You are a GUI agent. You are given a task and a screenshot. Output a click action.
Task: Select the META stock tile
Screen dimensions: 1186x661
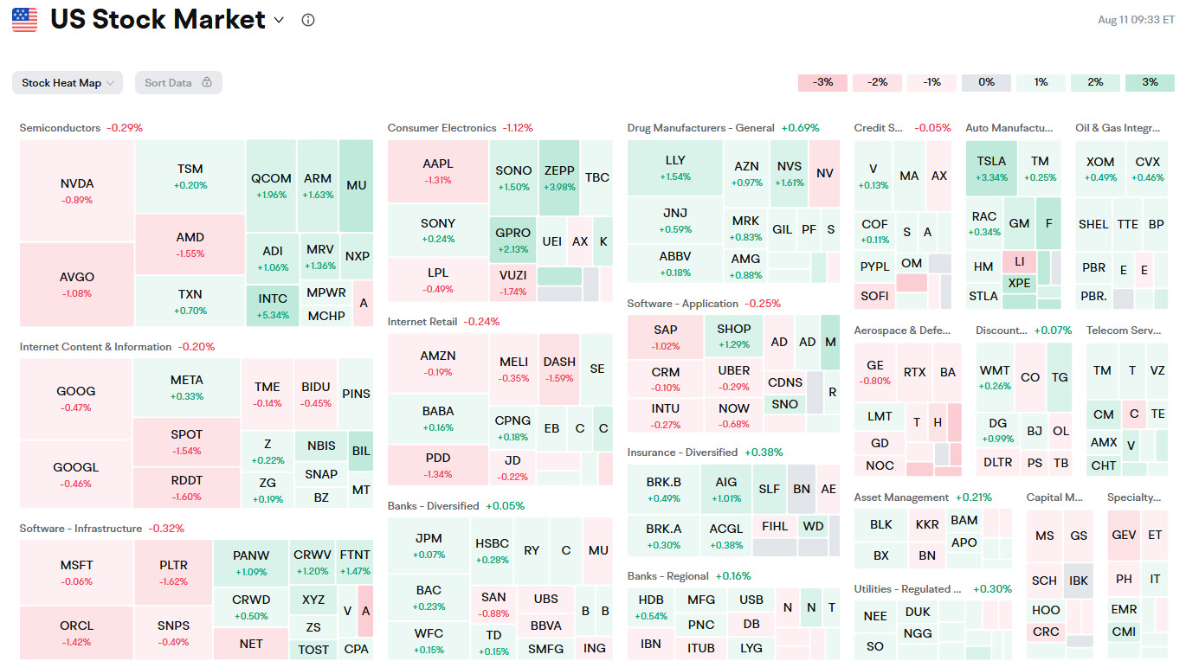pyautogui.click(x=187, y=388)
